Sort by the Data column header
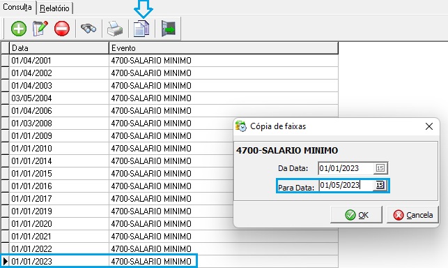 (x=59, y=48)
